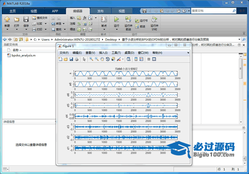This screenshot has height=174, width=249.
Task: Click the New script (新建) plus icon
Action: click(7, 19)
